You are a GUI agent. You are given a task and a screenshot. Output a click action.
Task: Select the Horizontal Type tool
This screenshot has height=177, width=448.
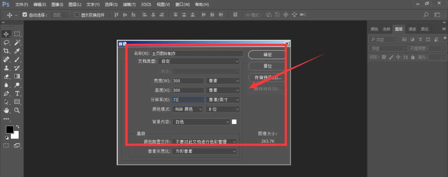17,93
